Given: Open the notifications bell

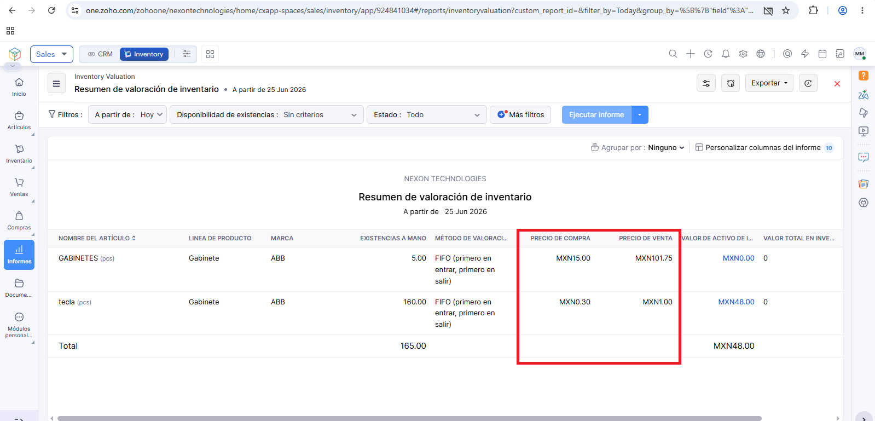Looking at the screenshot, I should tap(726, 54).
